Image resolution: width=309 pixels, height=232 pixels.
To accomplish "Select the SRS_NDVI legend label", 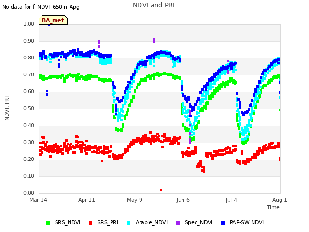I will [x=68, y=222].
